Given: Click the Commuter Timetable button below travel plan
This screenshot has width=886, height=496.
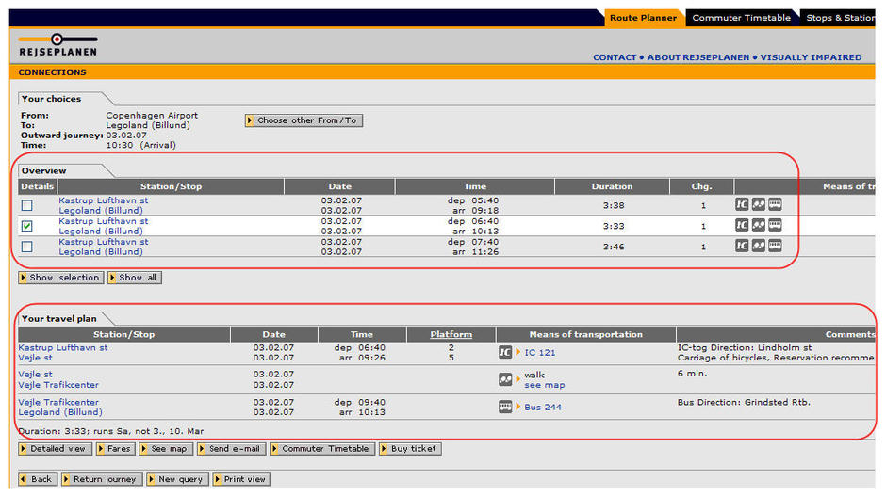Looking at the screenshot, I should click(x=322, y=449).
